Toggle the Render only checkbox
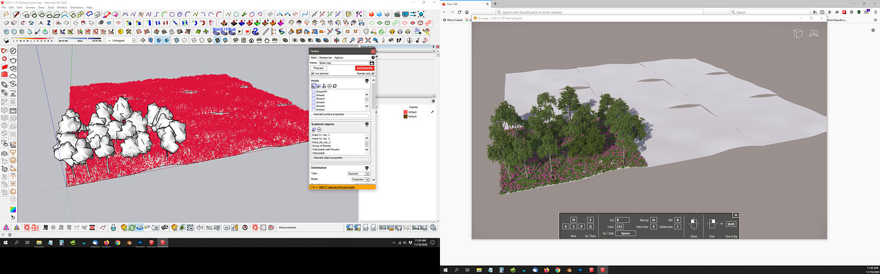Viewport: 880px width, 274px height. point(373,73)
